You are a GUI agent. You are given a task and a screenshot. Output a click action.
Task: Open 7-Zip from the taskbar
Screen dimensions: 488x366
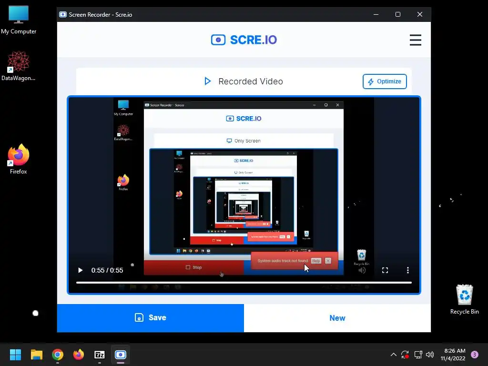coord(100,355)
